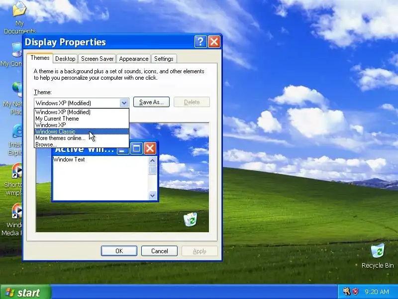Click preview window's minimize button
This screenshot has height=299, width=398.
tap(123, 150)
